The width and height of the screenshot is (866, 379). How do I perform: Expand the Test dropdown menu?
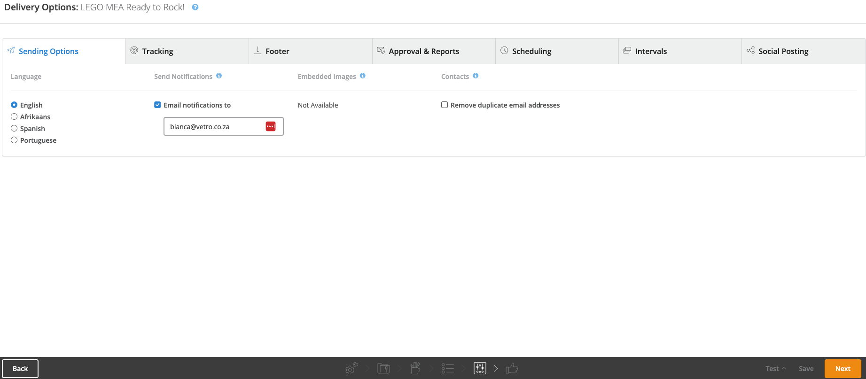tap(775, 369)
